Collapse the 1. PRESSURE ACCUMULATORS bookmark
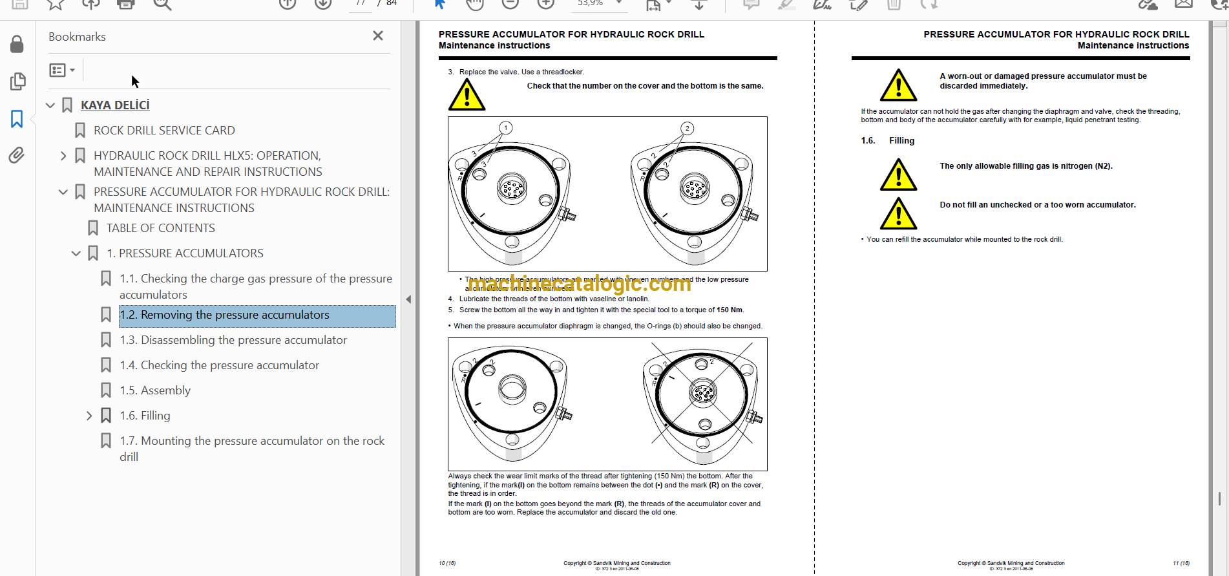1229x576 pixels. pos(76,253)
